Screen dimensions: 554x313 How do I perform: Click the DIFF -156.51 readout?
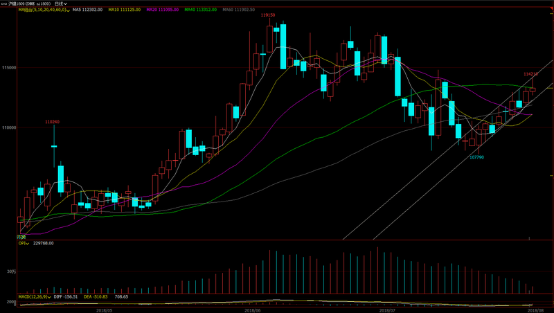click(x=65, y=297)
